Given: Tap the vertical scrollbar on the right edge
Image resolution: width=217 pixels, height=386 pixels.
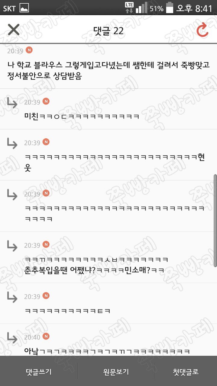Looking at the screenshot, I should coord(215,220).
